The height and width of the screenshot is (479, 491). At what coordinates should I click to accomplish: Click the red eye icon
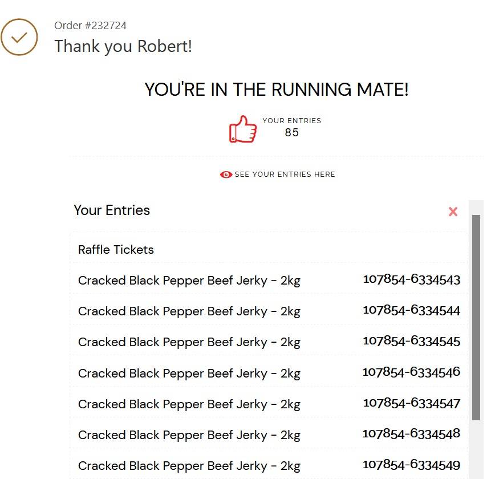point(226,174)
